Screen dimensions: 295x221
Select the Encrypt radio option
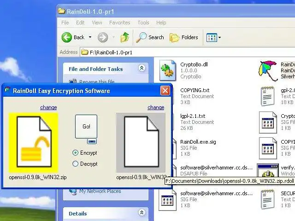pos(85,153)
